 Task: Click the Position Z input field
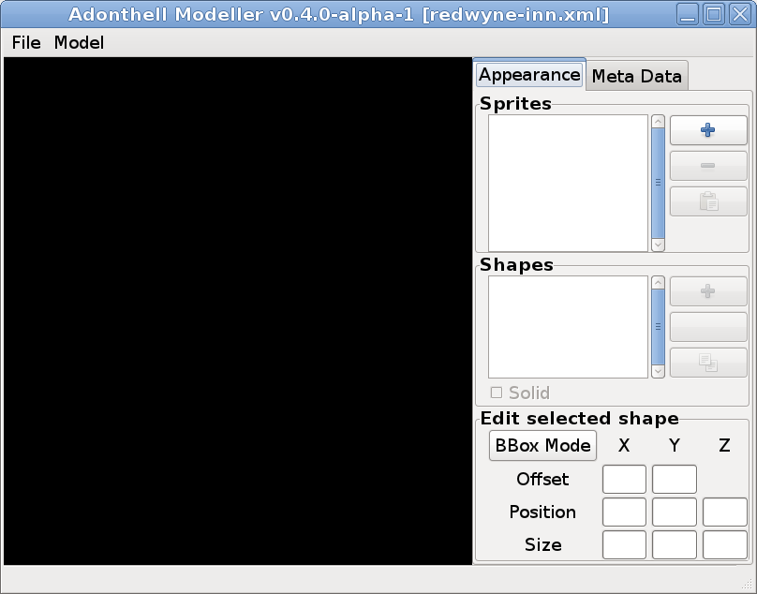point(725,512)
